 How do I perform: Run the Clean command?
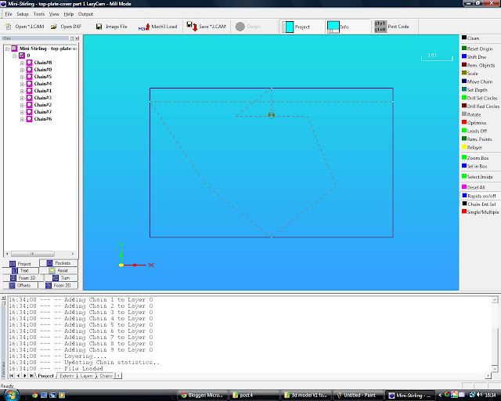point(470,38)
